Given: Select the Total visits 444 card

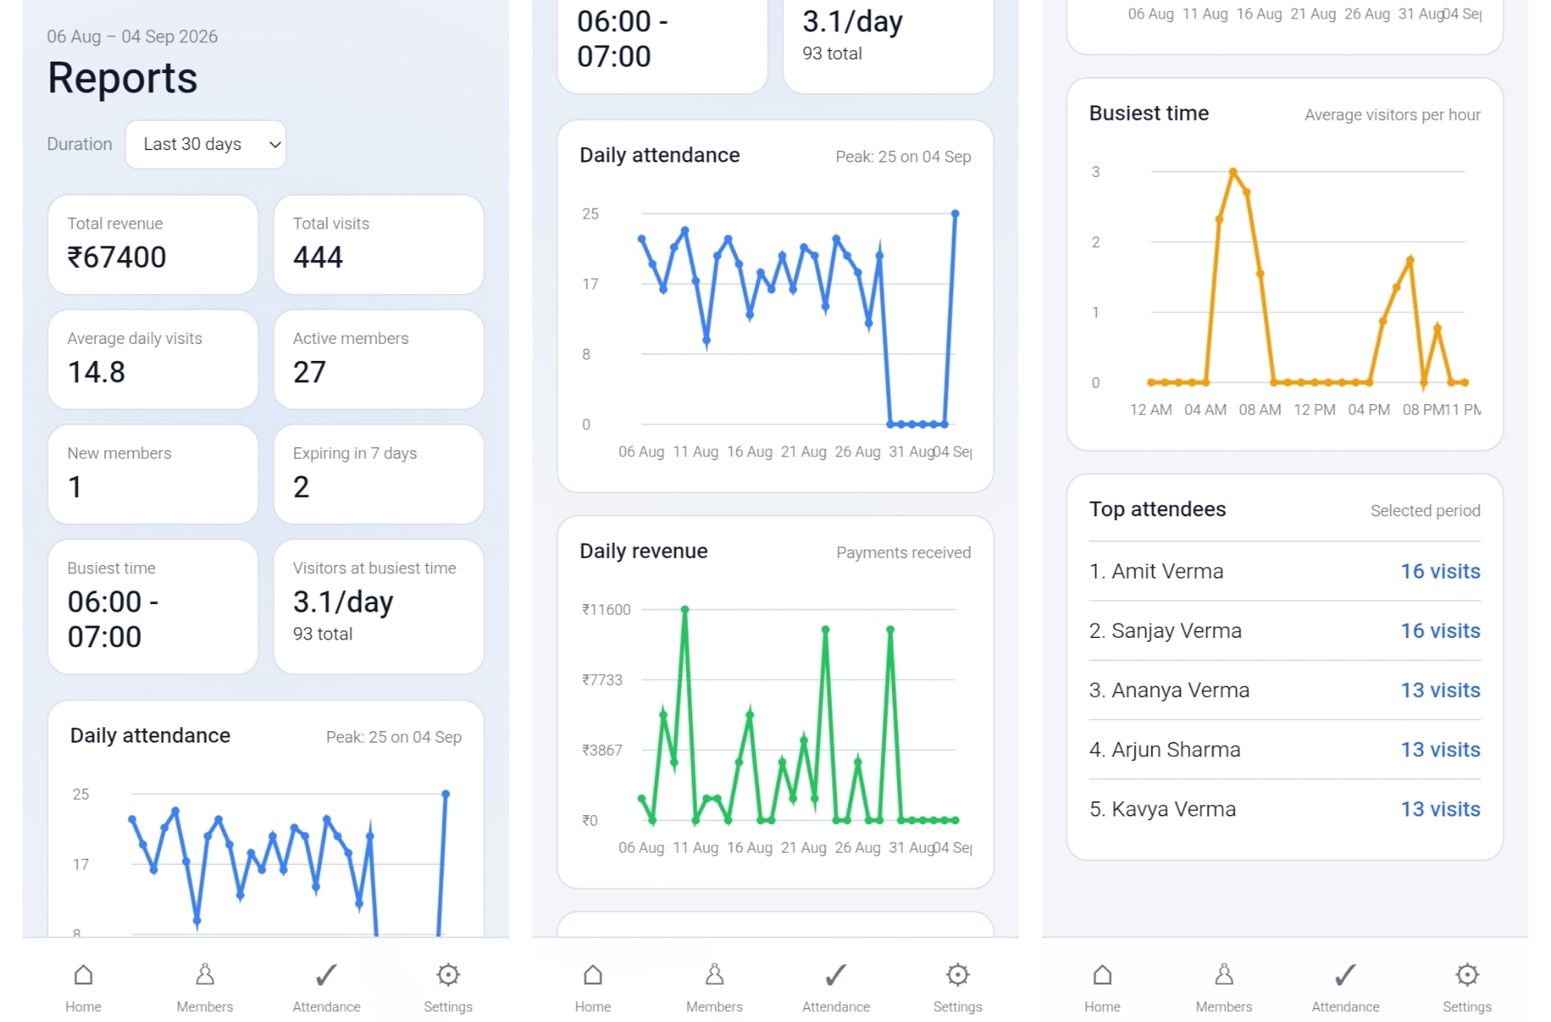Looking at the screenshot, I should (x=379, y=245).
